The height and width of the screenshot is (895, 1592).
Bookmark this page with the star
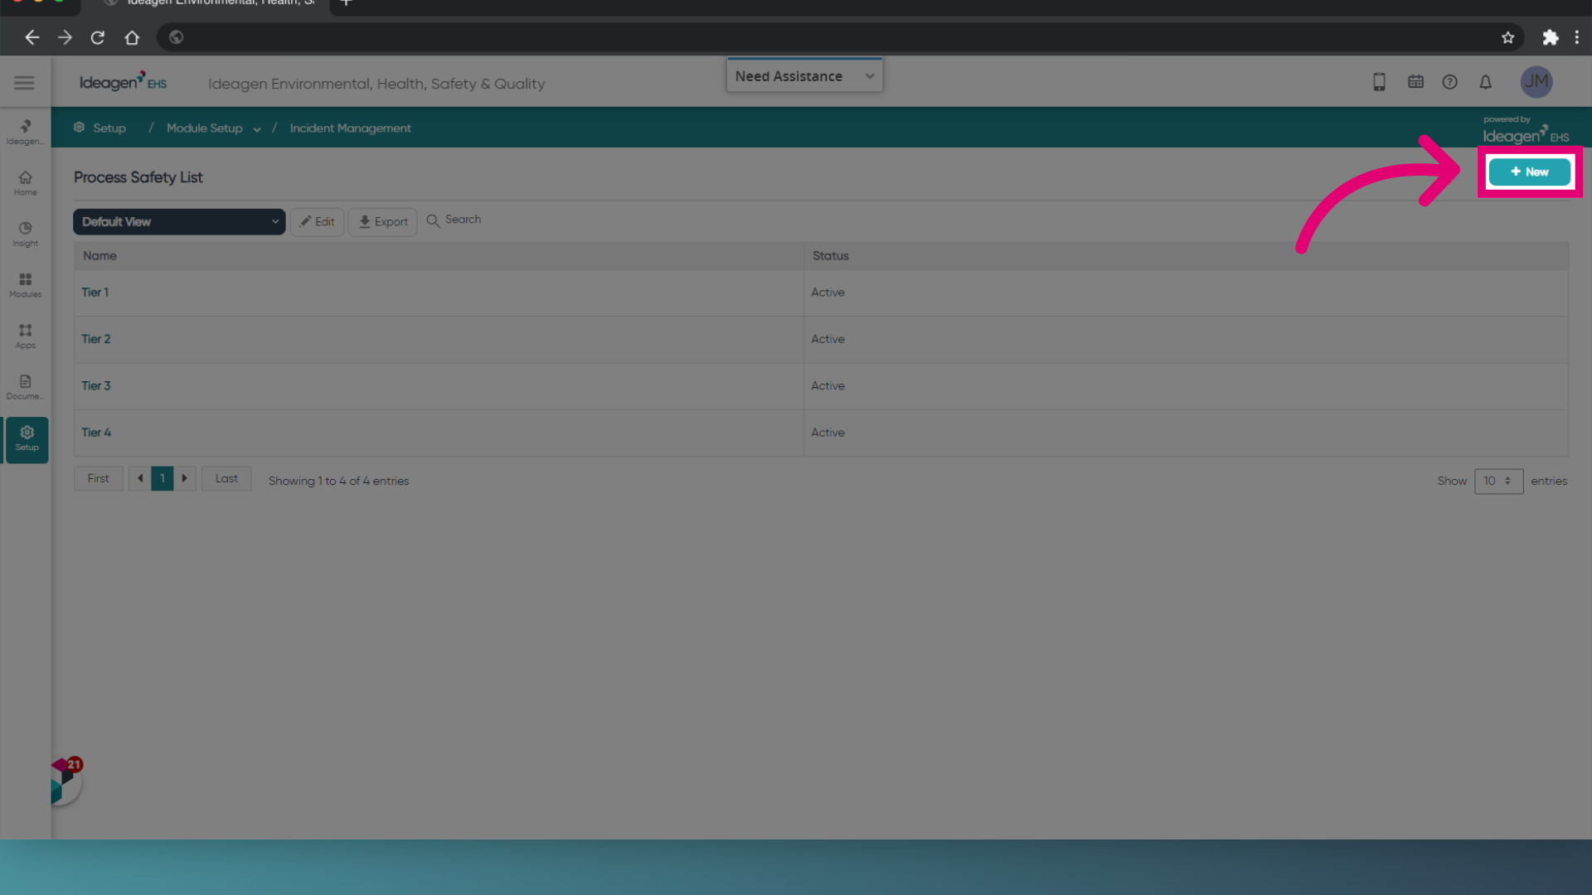pyautogui.click(x=1507, y=37)
